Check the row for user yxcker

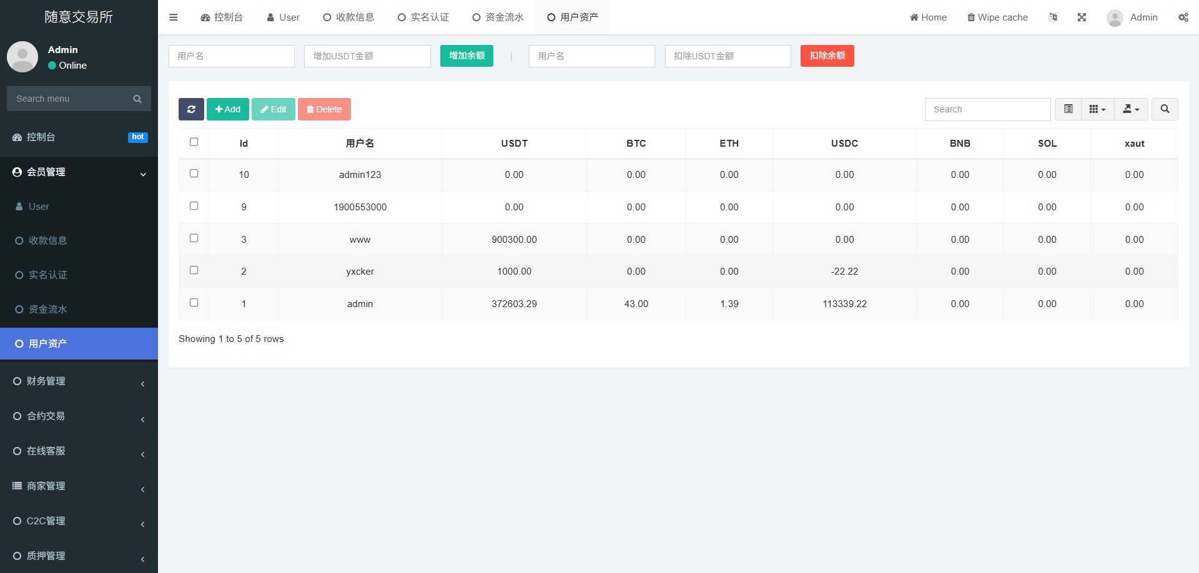pos(194,270)
